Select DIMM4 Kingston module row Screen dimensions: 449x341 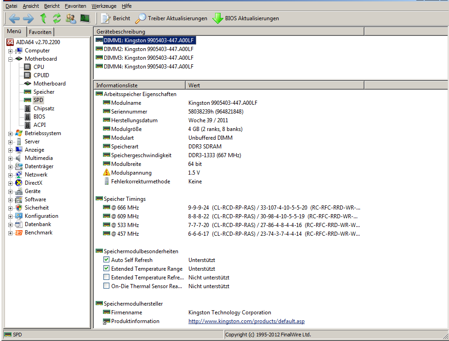(145, 67)
